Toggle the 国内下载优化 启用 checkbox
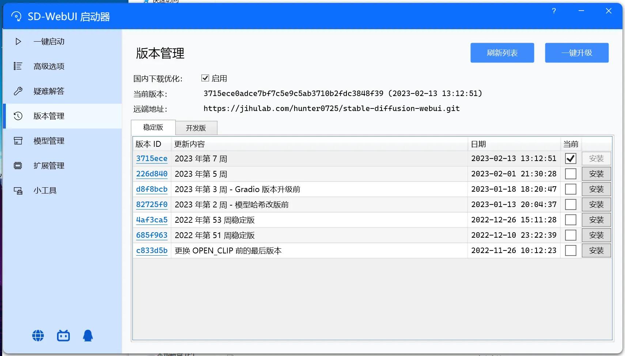 205,78
